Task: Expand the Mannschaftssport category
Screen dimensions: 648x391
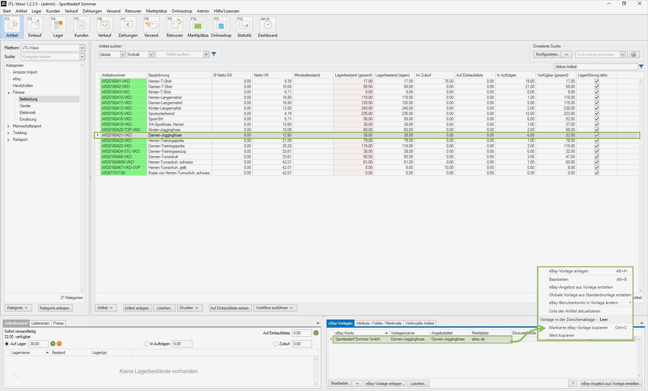Action: click(x=8, y=126)
